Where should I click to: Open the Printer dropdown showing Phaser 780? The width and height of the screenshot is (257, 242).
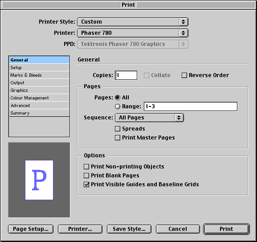coord(133,33)
